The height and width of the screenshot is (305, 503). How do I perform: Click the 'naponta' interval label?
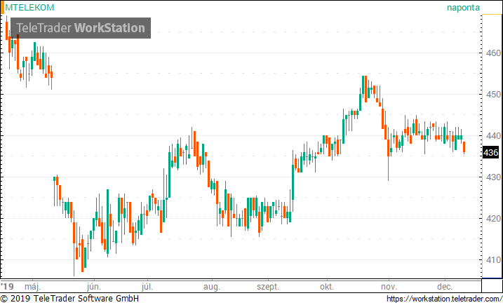[463, 8]
